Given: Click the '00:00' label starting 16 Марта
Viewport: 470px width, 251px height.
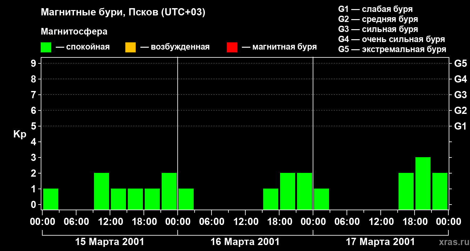Looking at the screenshot, I should coord(178,222).
